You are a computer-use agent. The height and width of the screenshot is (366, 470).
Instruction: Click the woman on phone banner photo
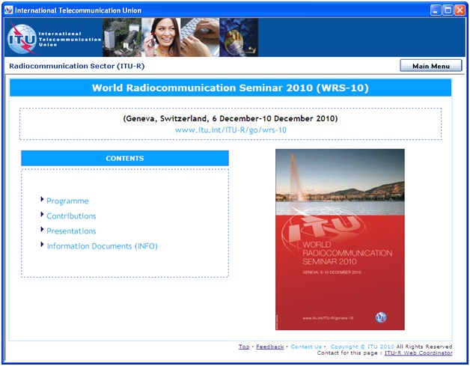[161, 37]
